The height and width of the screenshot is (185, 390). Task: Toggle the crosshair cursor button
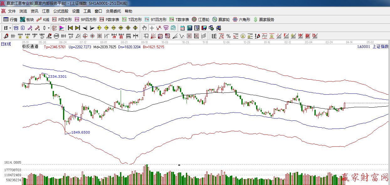pyautogui.click(x=152, y=28)
